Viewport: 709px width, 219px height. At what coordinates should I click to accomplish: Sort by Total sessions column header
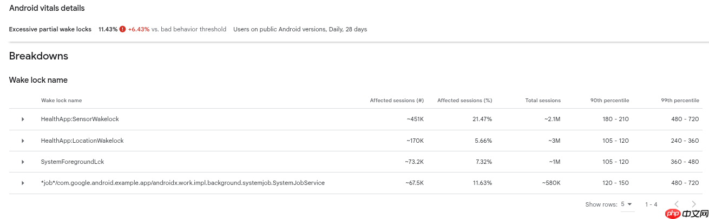tap(542, 101)
